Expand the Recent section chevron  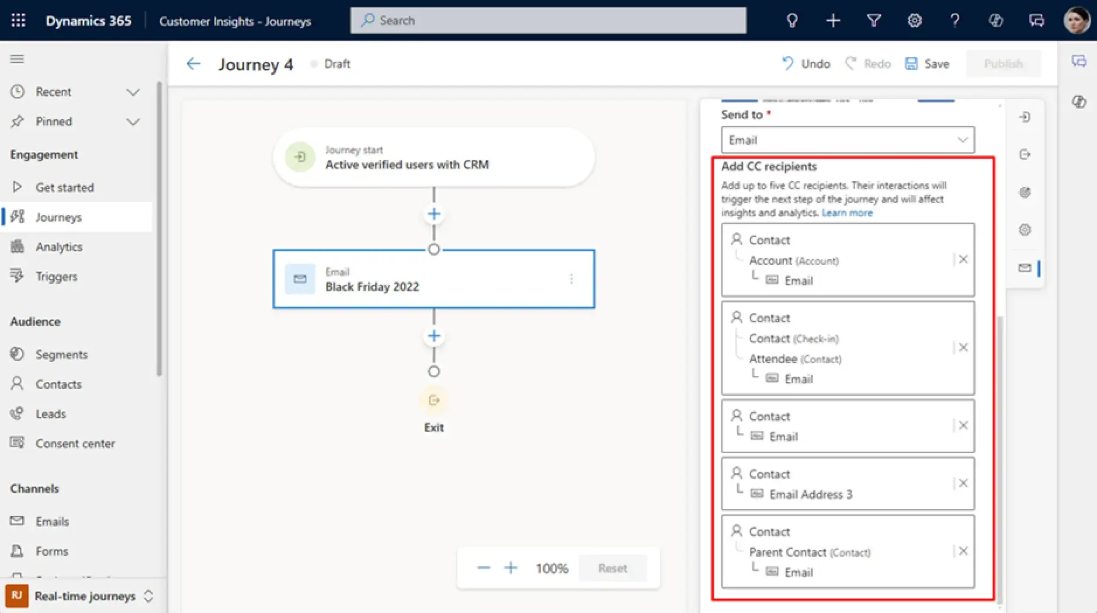tap(133, 92)
